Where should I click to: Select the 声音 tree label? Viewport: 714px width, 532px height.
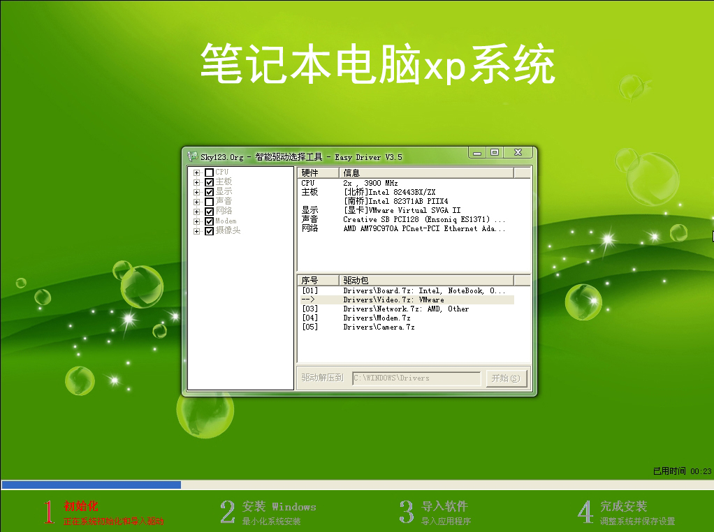(224, 201)
